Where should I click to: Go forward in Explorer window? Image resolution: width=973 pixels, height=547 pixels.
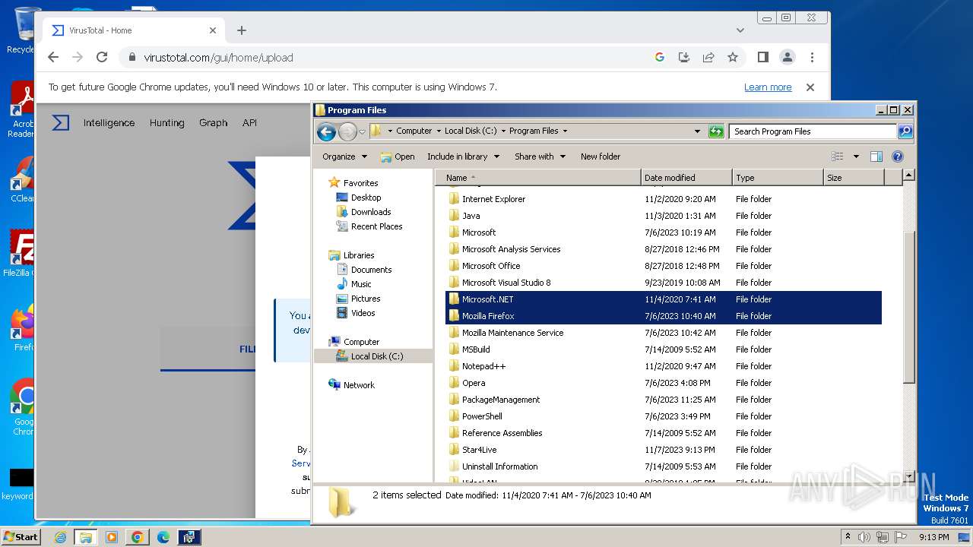click(347, 131)
